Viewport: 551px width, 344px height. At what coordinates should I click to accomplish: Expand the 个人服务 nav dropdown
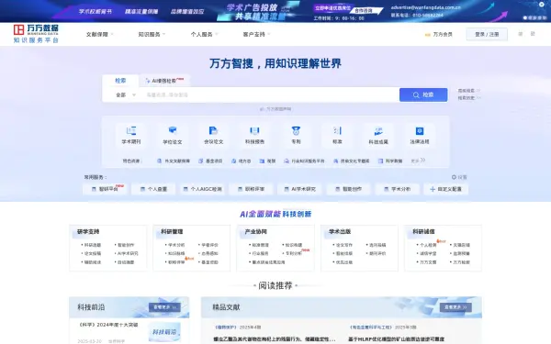[x=204, y=35]
